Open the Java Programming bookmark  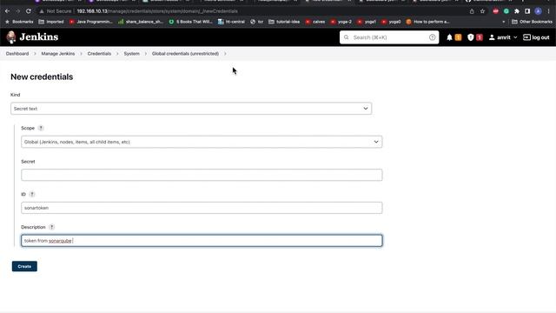(x=90, y=22)
